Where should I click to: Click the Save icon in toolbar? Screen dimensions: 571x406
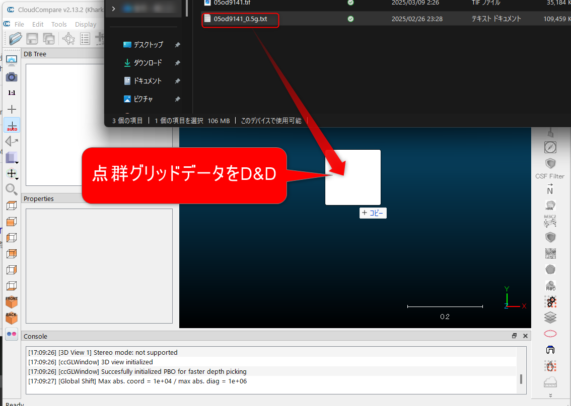(x=32, y=39)
